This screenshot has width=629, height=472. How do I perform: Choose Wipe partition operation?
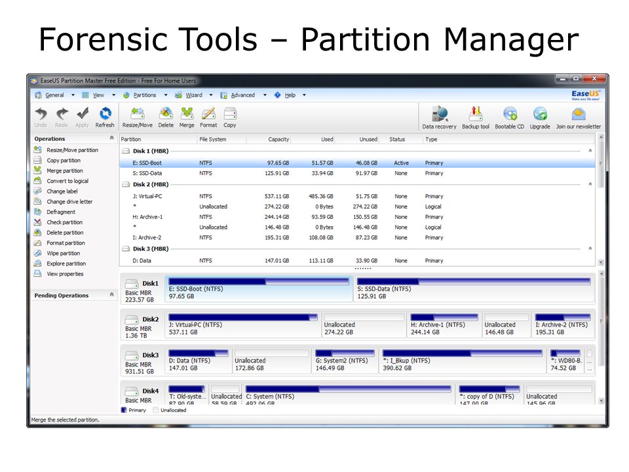(63, 254)
